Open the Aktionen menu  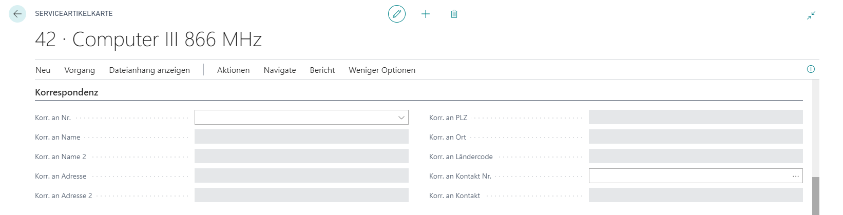point(234,70)
